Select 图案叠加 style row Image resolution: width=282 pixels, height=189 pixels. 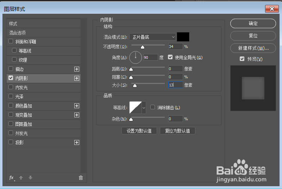coord(44,124)
